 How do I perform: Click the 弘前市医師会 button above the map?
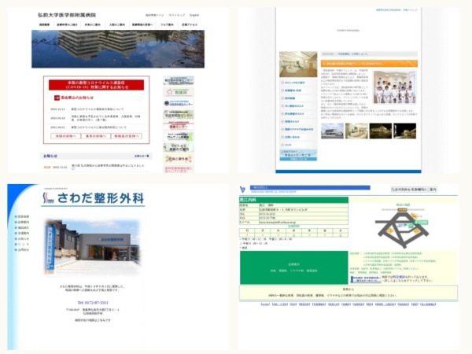coord(414,190)
